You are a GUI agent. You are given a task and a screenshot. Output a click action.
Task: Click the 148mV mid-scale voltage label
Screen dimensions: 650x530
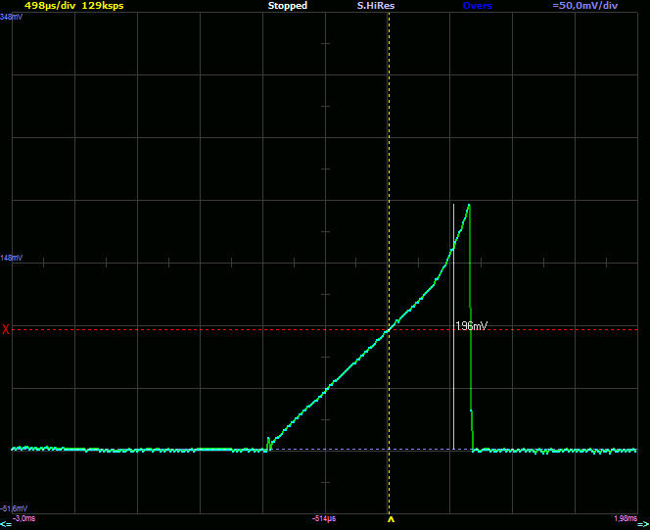pyautogui.click(x=12, y=258)
